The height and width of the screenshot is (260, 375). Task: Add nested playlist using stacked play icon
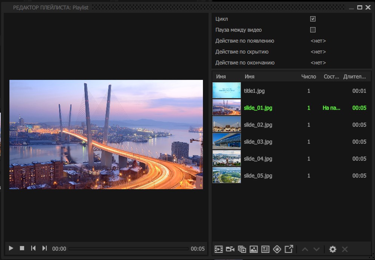coord(242,249)
